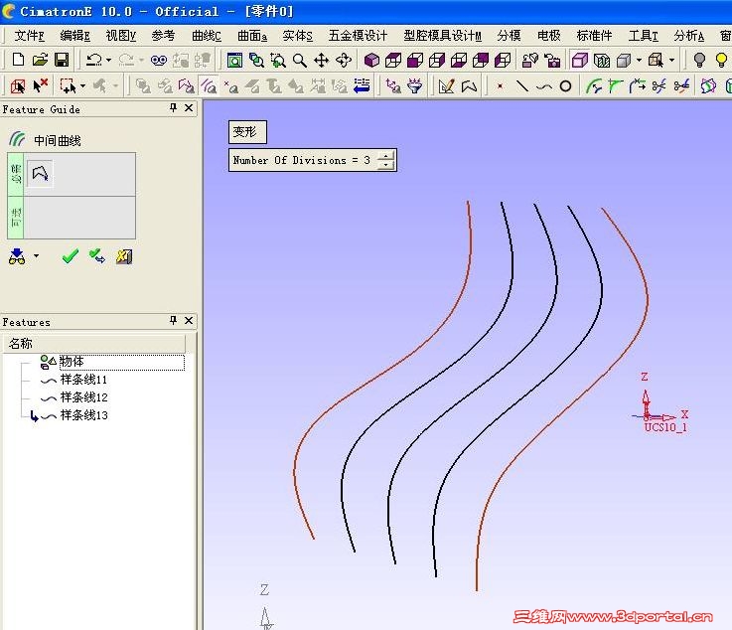Increase Number Of Divisions with up arrow
732x630 pixels.
tap(385, 156)
